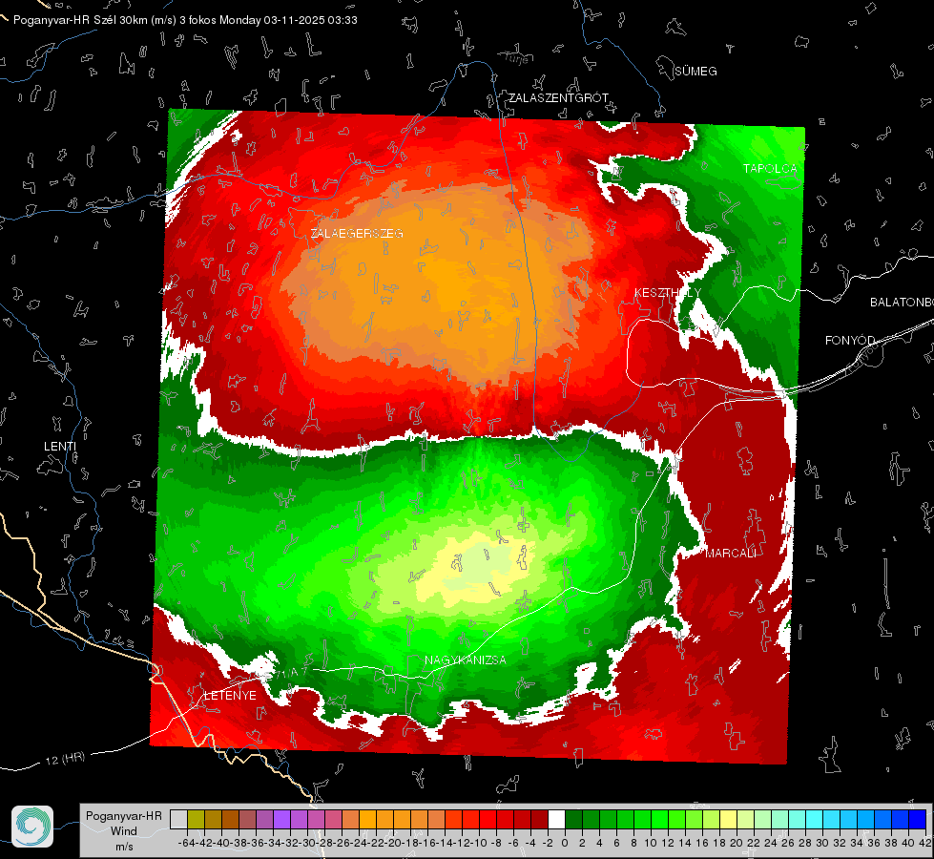Click the '-64' value on the scale

coord(186,843)
